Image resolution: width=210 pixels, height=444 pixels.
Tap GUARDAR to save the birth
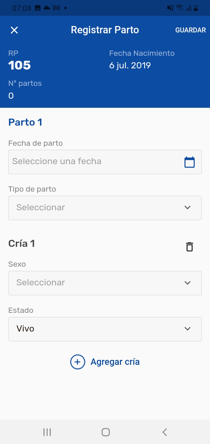click(x=190, y=30)
